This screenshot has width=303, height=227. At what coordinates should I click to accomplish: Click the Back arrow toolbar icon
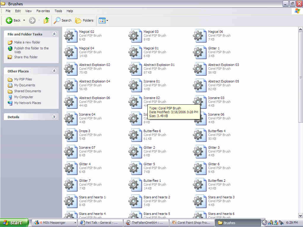click(9, 20)
